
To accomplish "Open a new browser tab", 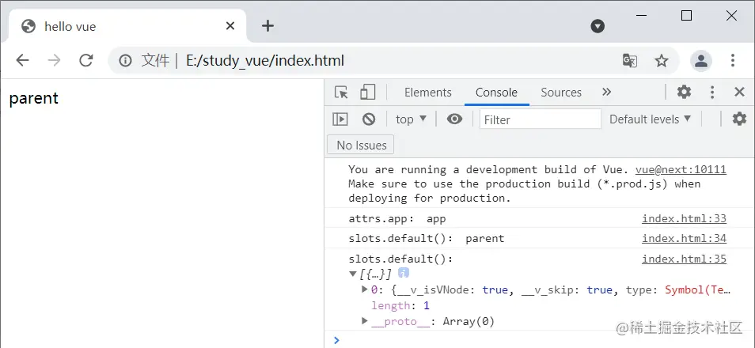I will point(267,25).
